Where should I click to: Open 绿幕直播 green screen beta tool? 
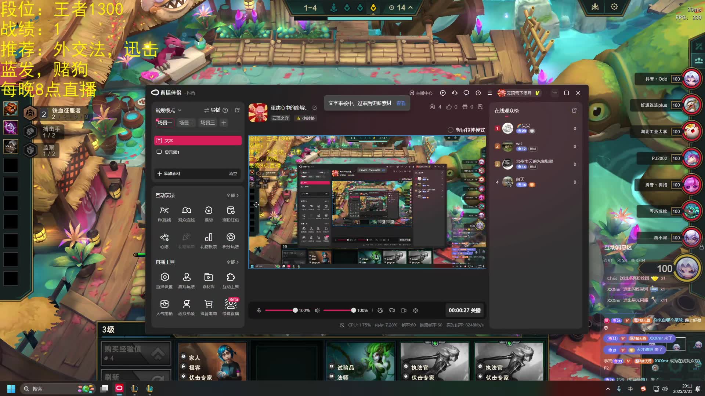tap(231, 307)
